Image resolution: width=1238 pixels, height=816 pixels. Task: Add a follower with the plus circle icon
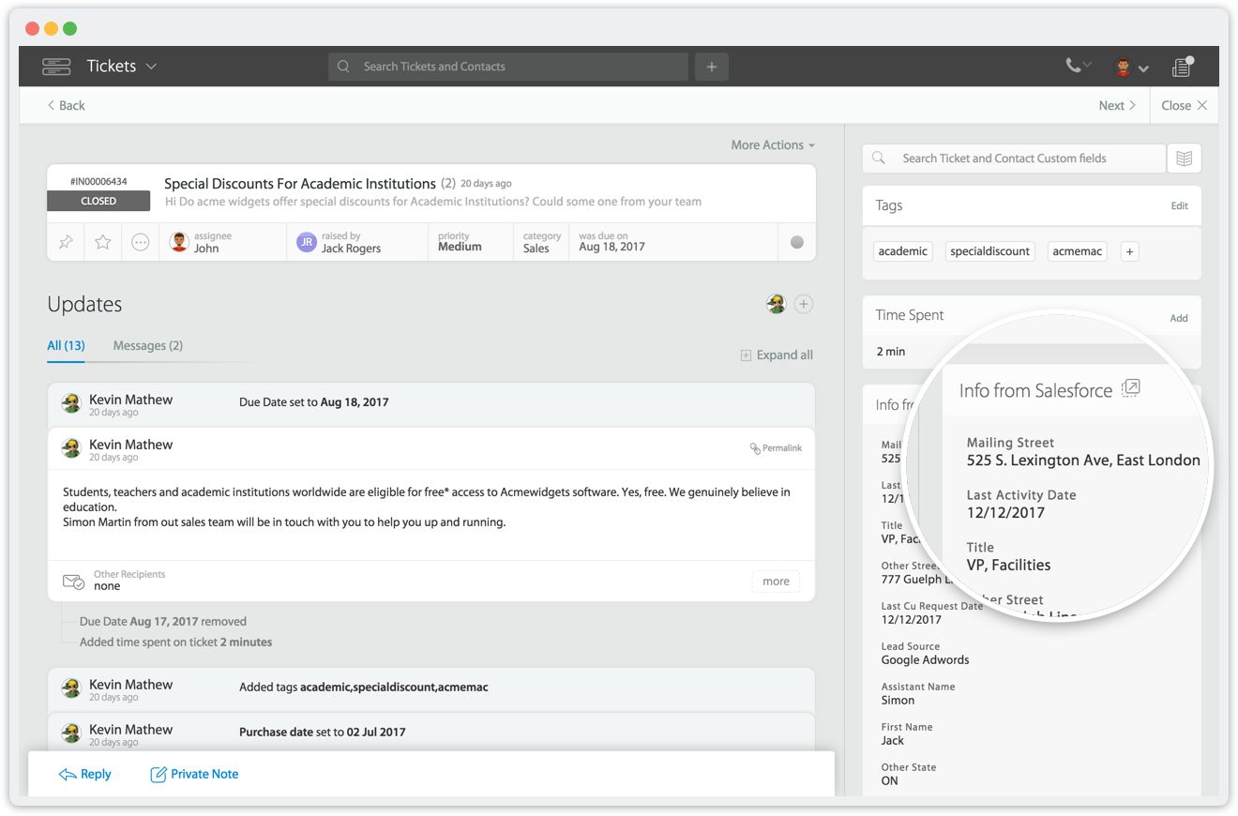point(804,304)
